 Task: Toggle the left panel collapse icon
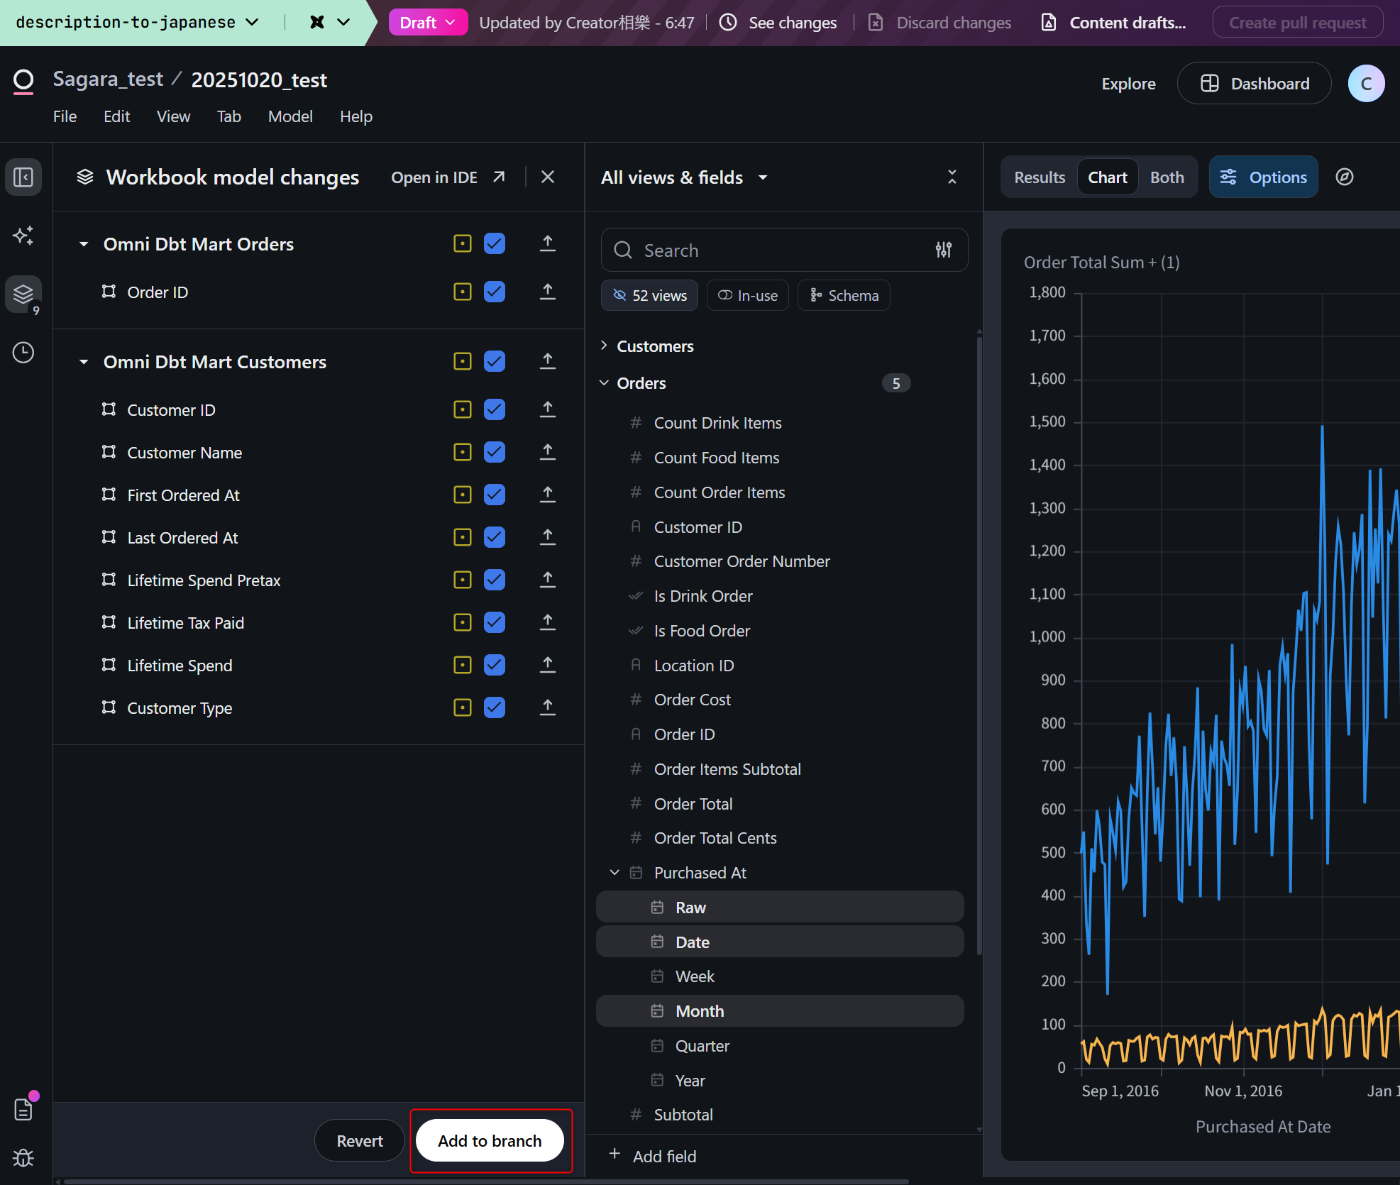(x=23, y=177)
